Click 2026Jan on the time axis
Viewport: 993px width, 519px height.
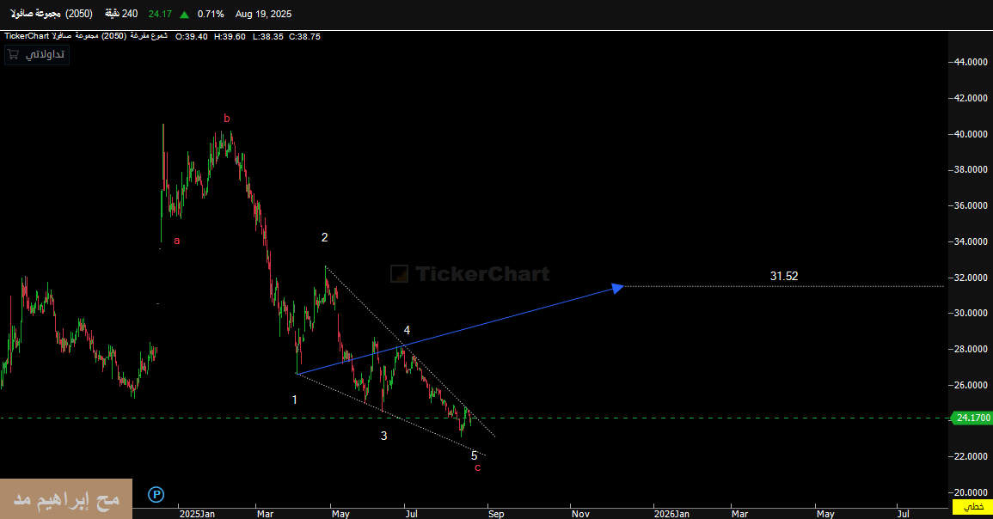coord(672,514)
